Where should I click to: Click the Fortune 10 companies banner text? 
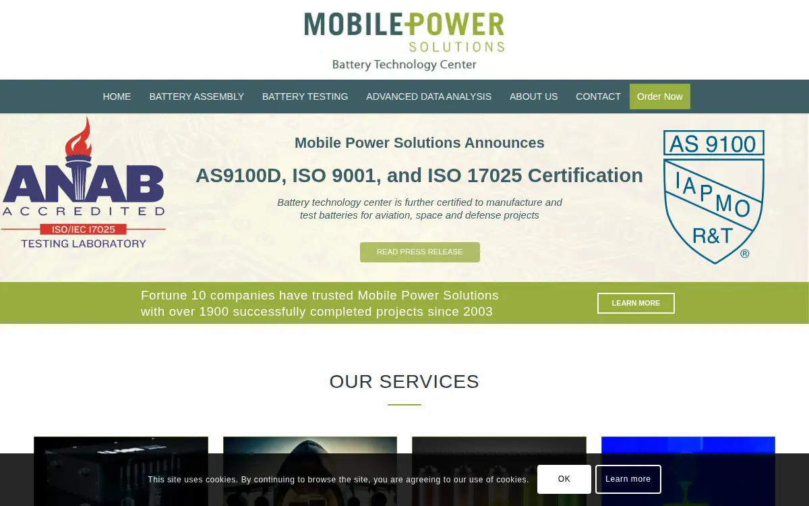point(320,304)
